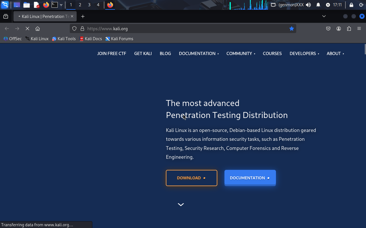Click the page vertical scrollbar thumb
Screen dimensions: 366x228
coord(365,49)
